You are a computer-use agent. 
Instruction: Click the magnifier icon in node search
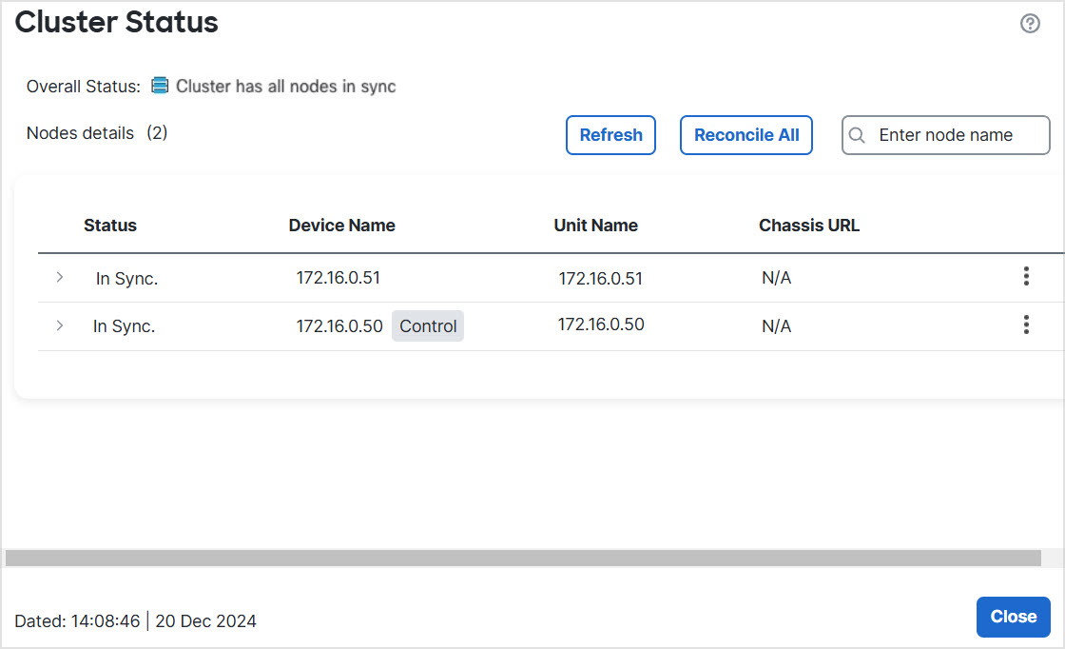[x=857, y=135]
